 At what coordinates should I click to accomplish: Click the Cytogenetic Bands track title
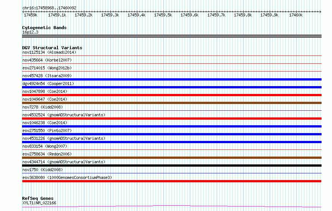coord(44,28)
